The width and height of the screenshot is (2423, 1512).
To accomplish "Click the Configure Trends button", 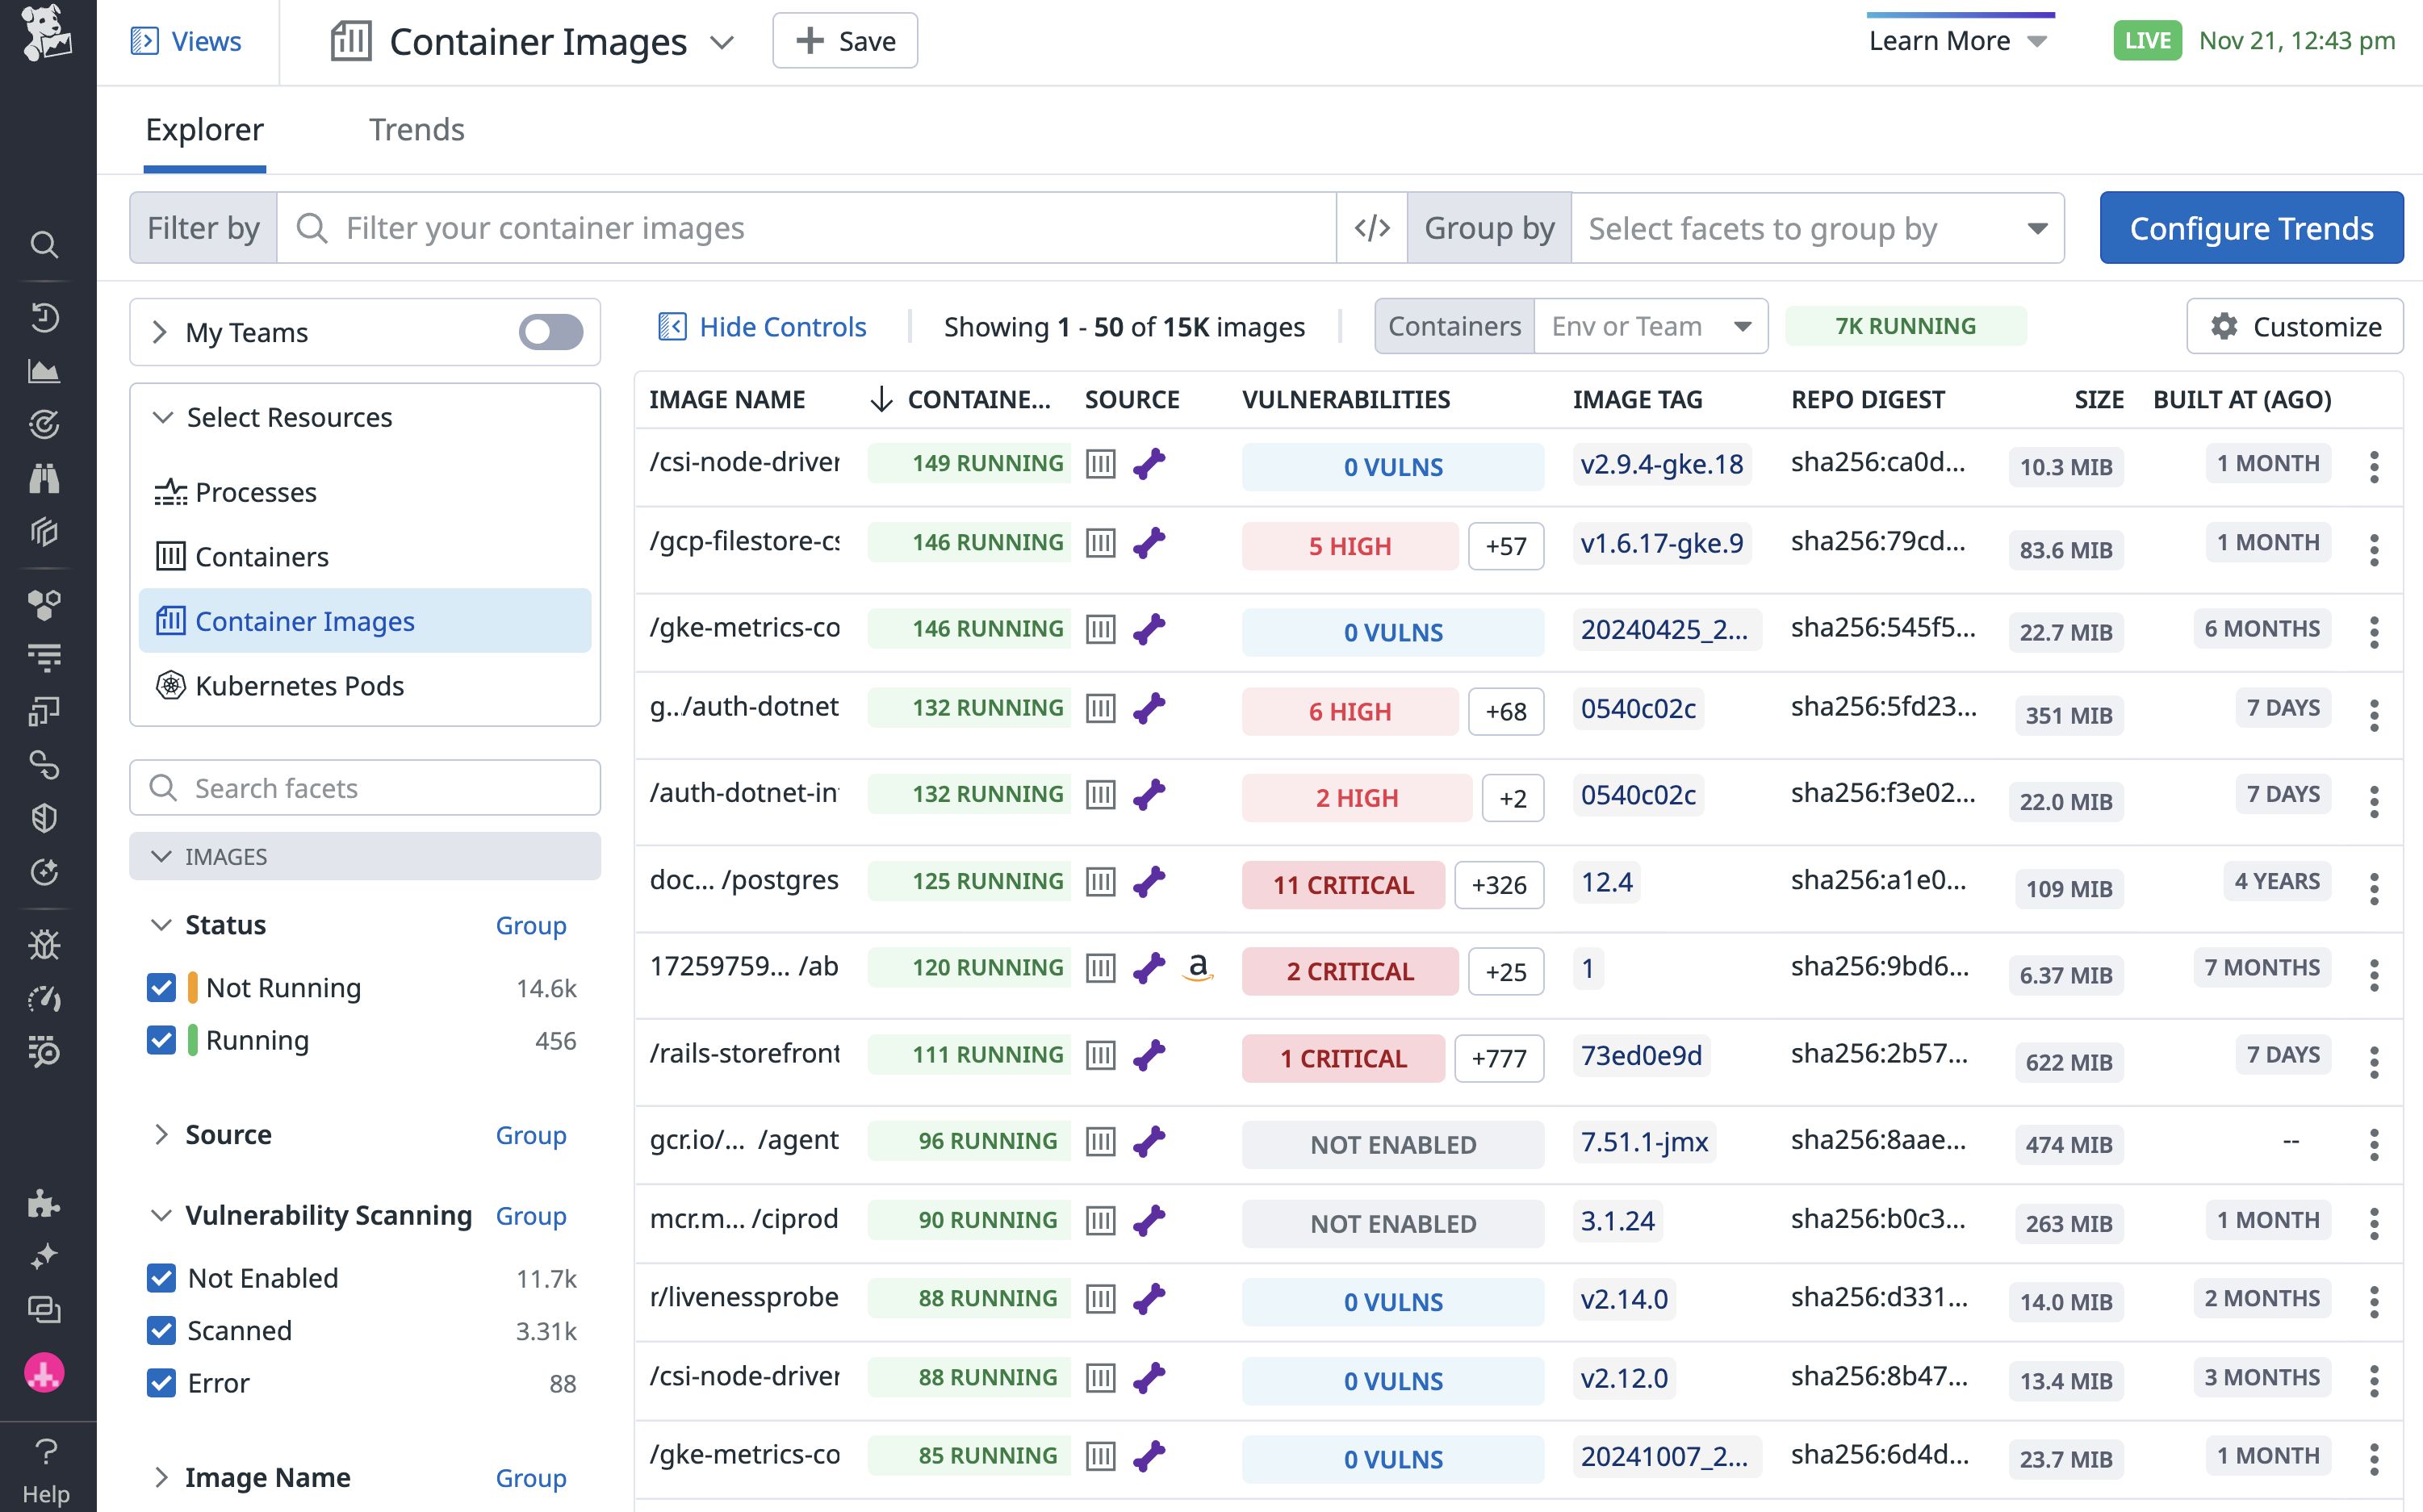I will 2251,227.
